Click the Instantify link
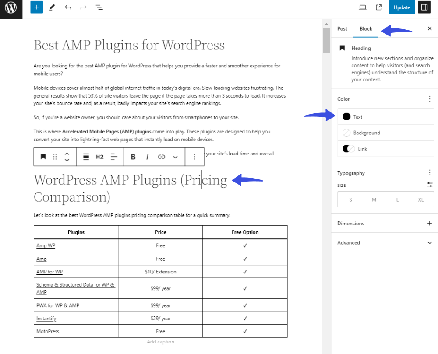This screenshot has height=354, width=438. click(46, 318)
